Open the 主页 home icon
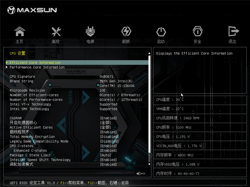The image size is (250, 187). tap(20, 31)
